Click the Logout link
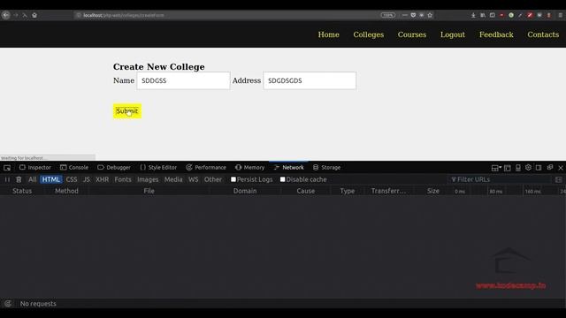Viewport: 566px width, 318px height. coord(452,34)
